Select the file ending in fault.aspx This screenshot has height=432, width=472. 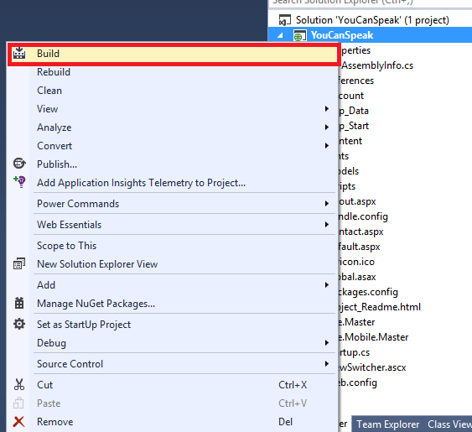360,247
